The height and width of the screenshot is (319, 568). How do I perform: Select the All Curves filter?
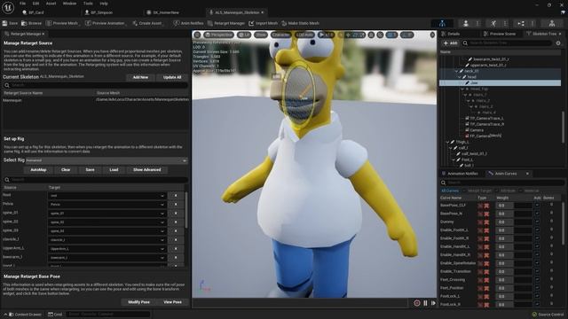(x=450, y=191)
